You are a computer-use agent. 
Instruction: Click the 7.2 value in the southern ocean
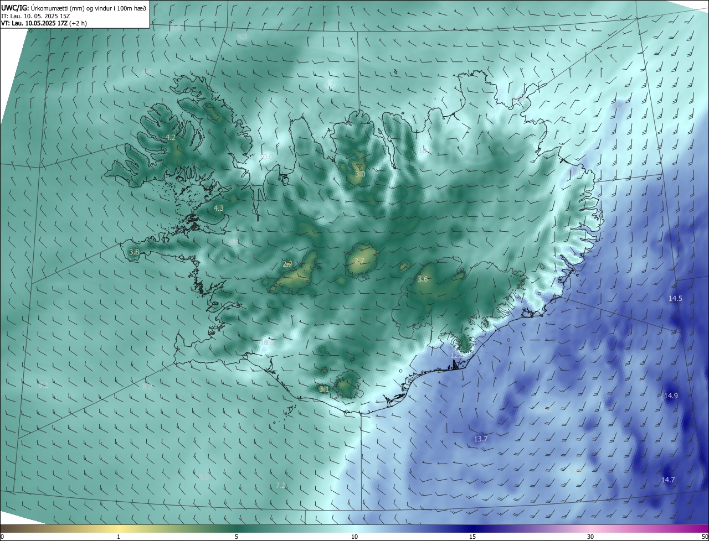[280, 485]
